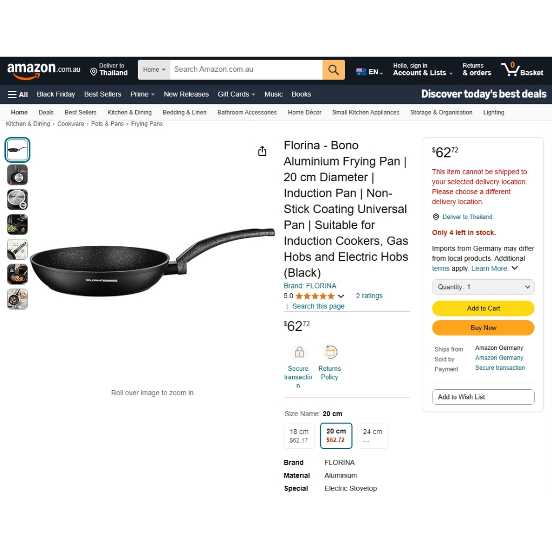Expand the star rating breakdown chevron
552x552 pixels.
tap(341, 296)
